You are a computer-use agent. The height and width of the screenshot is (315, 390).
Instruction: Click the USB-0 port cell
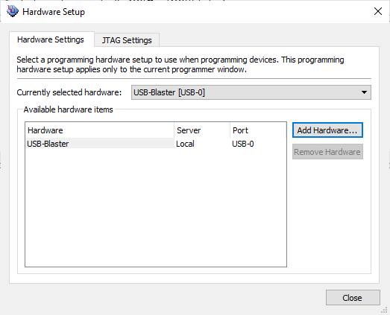tap(243, 144)
